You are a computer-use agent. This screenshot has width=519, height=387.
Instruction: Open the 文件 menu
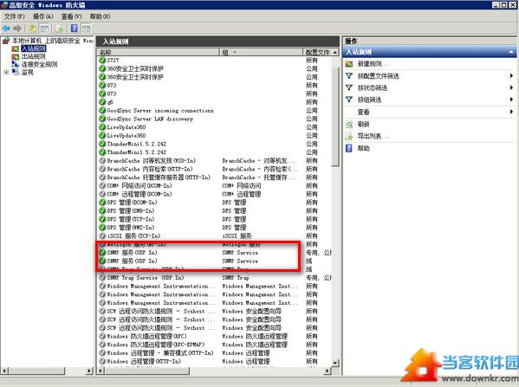click(x=14, y=16)
